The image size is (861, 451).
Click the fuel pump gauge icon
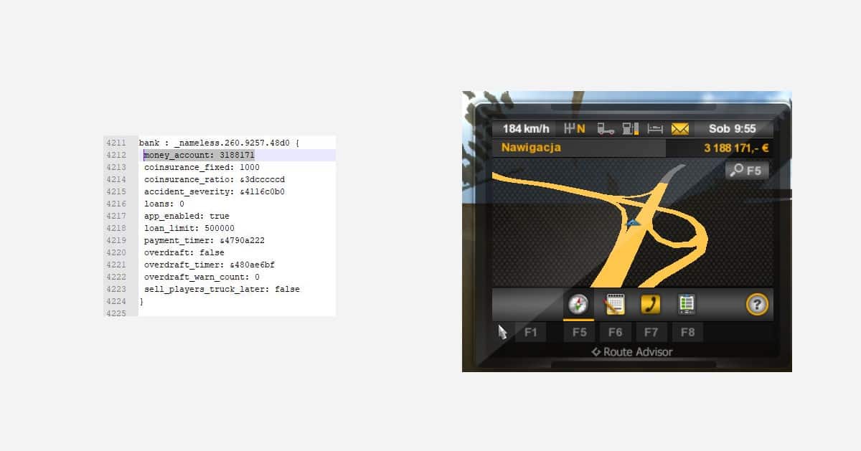[631, 129]
